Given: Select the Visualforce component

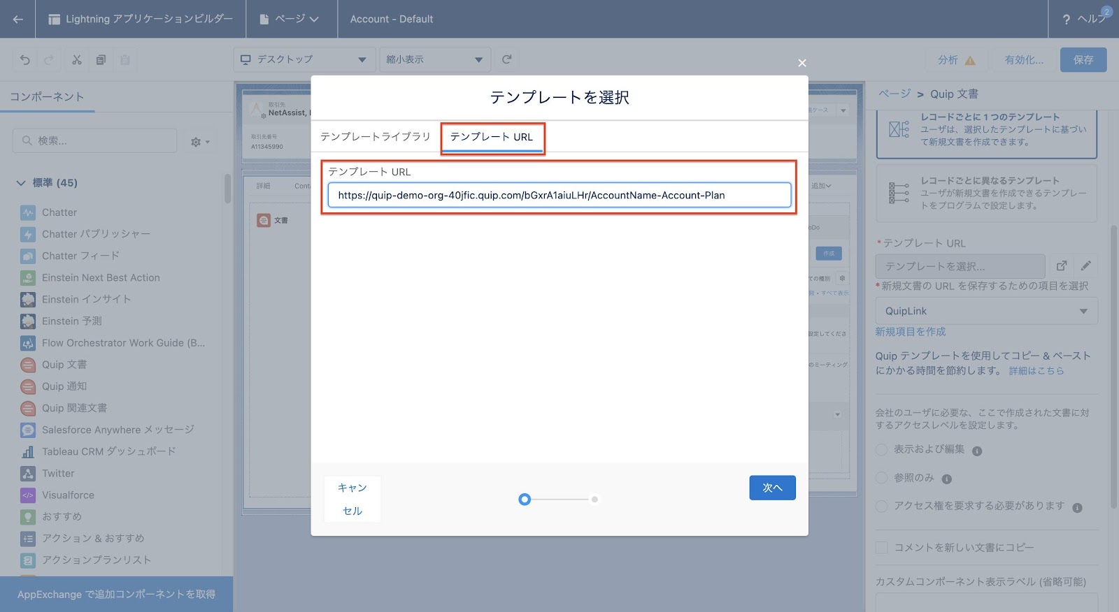Looking at the screenshot, I should pyautogui.click(x=57, y=495).
